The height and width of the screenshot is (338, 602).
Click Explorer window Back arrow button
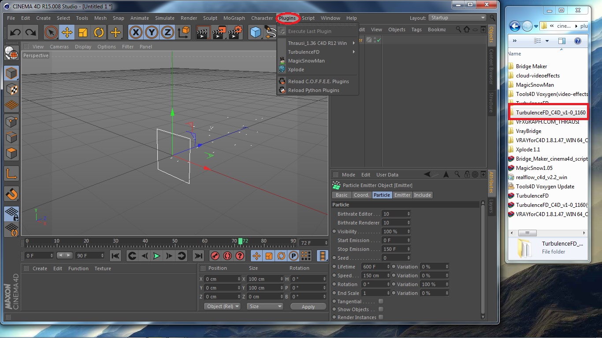515,26
